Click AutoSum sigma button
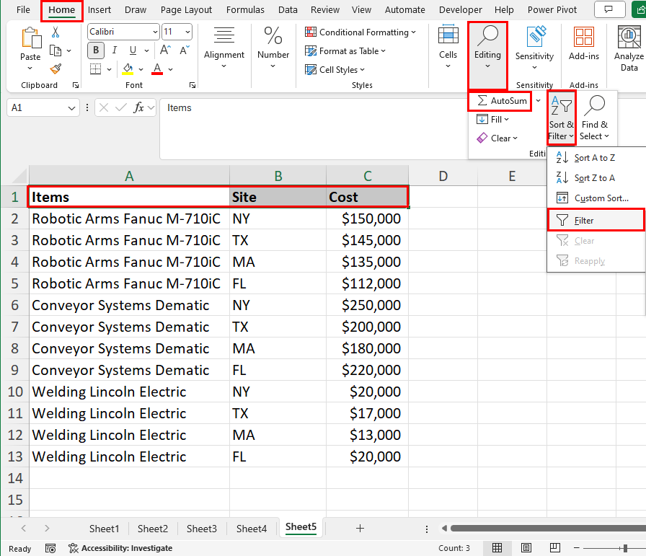This screenshot has width=646, height=556. [x=502, y=100]
